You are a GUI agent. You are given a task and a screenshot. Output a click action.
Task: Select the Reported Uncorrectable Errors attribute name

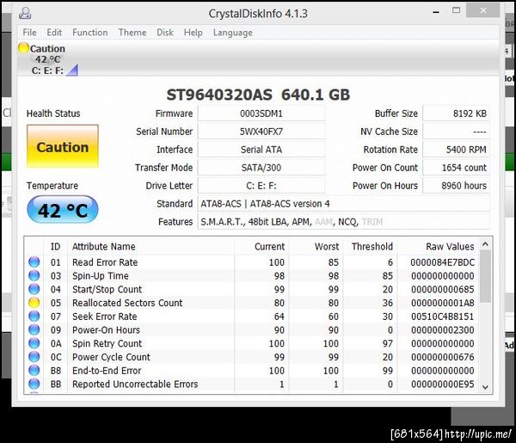click(x=135, y=385)
